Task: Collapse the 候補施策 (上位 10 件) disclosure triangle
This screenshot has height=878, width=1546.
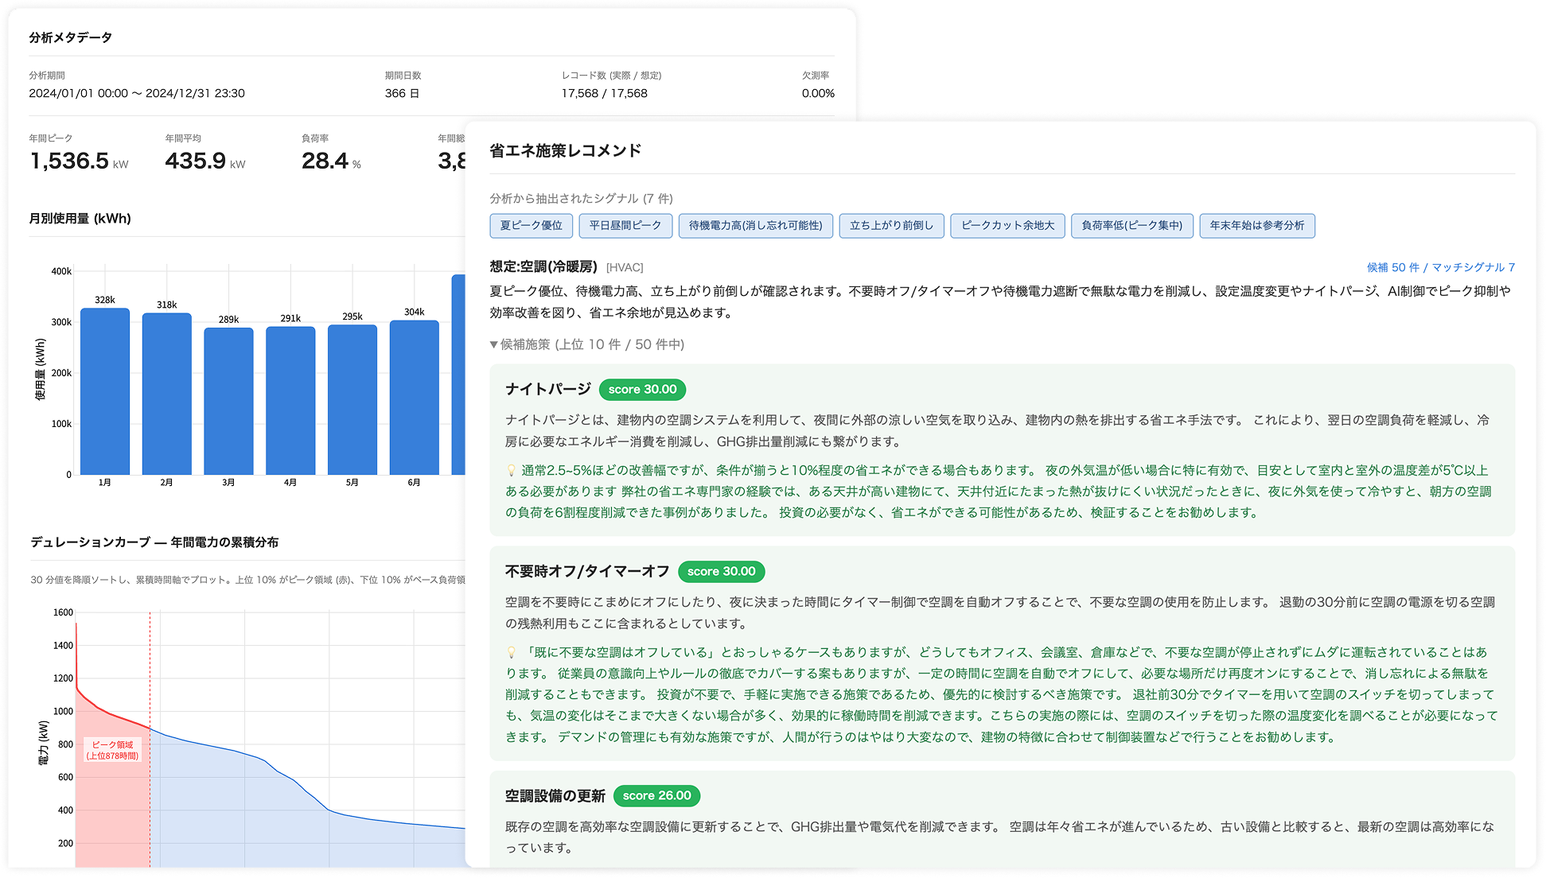Action: tap(494, 344)
